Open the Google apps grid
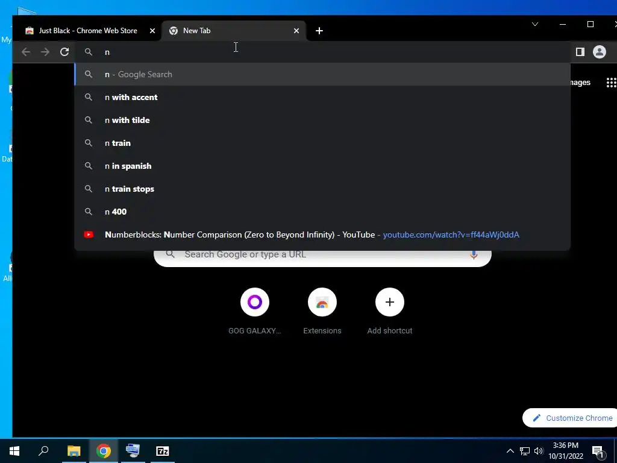This screenshot has height=463, width=617. coord(612,83)
